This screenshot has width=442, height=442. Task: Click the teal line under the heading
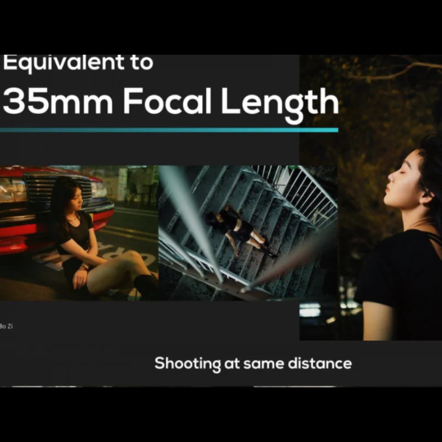[x=169, y=130]
